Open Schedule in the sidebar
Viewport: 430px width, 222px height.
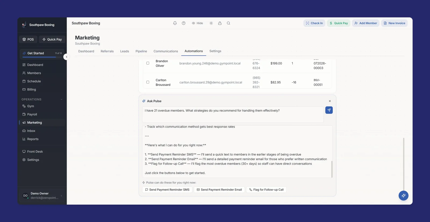(42, 81)
